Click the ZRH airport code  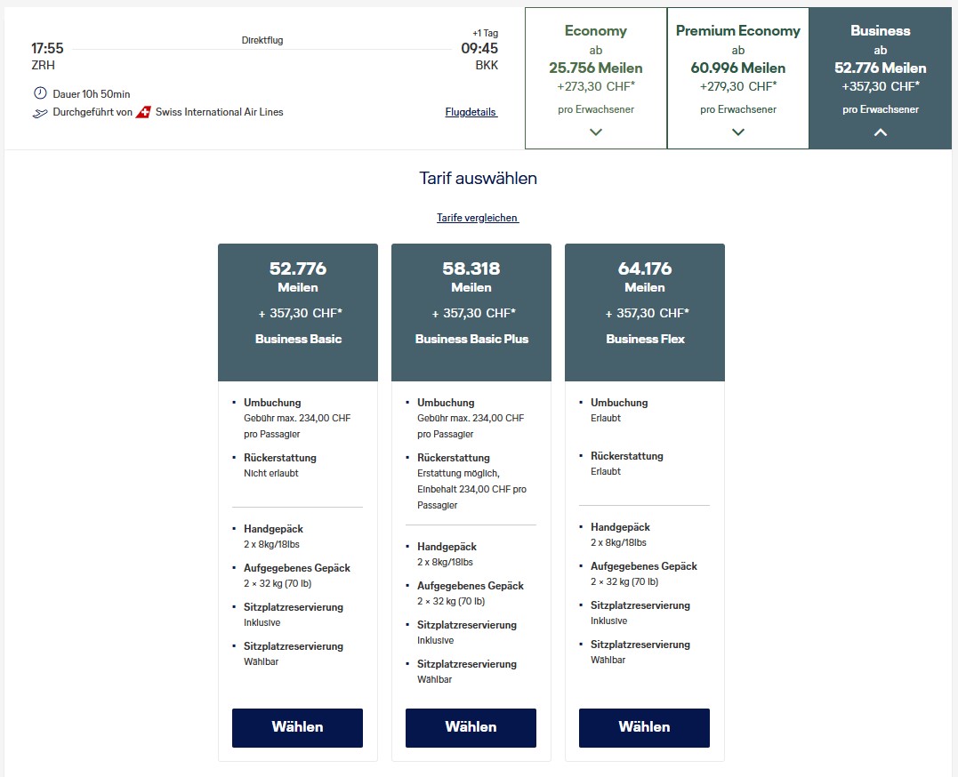[x=44, y=65]
